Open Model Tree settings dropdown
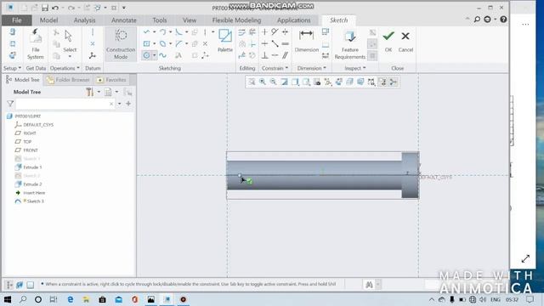The width and height of the screenshot is (544, 306). 99,92
